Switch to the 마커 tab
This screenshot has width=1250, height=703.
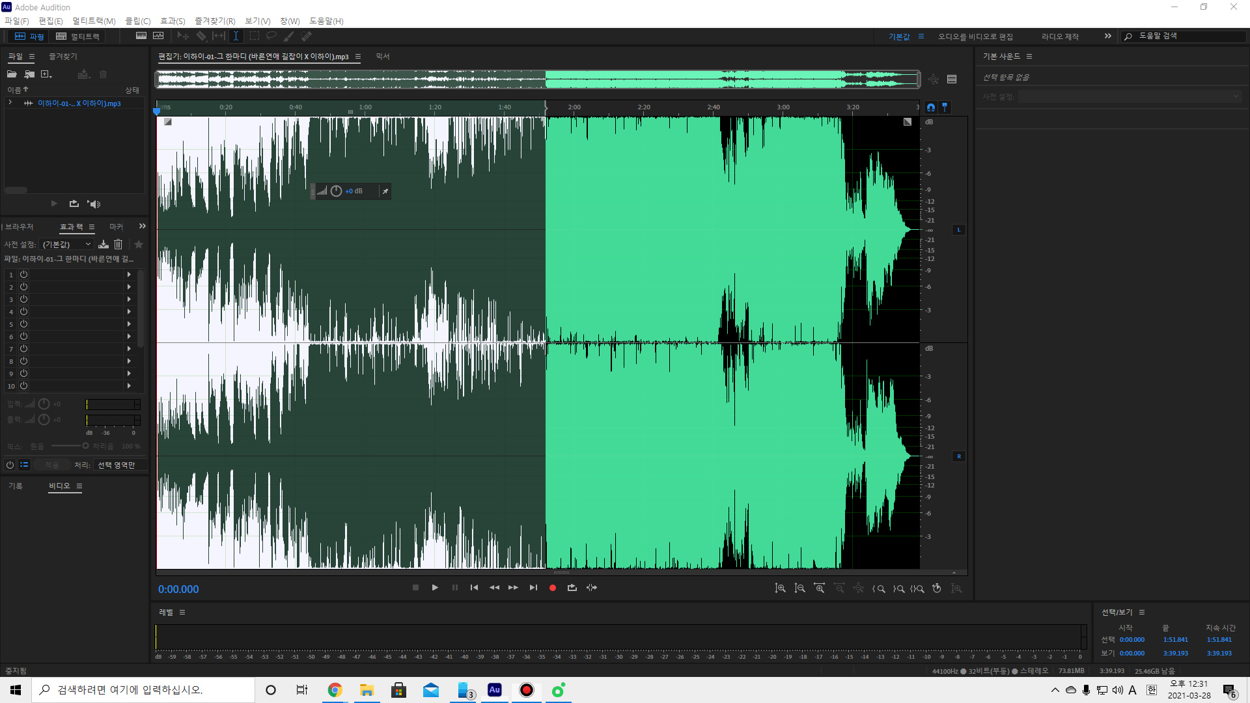click(116, 227)
